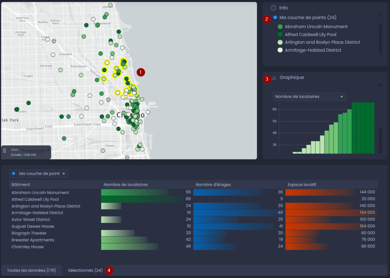Screen dimensions: 390x278
Task: Click the red number 3 marker near Graphique
Action: [x=267, y=79]
